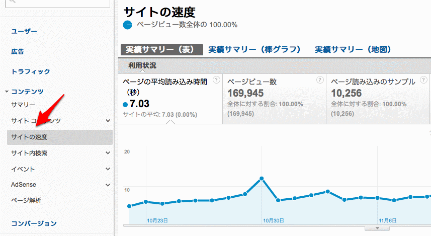Image resolution: width=431 pixels, height=236 pixels.
Task: Select ページ解析 in the sidebar
Action: [x=26, y=200]
